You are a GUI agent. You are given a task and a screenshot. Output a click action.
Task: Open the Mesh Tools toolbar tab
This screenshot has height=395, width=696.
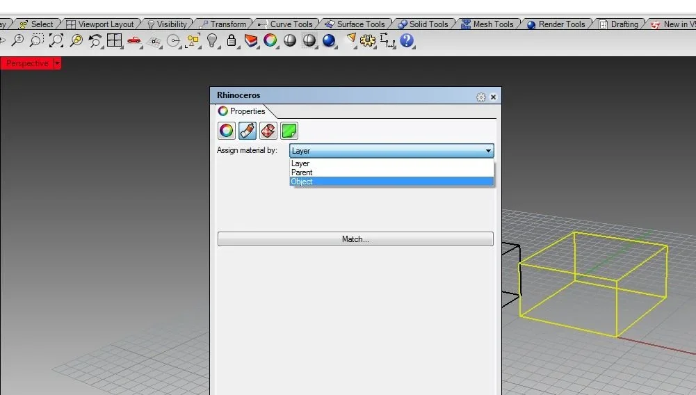(x=492, y=24)
